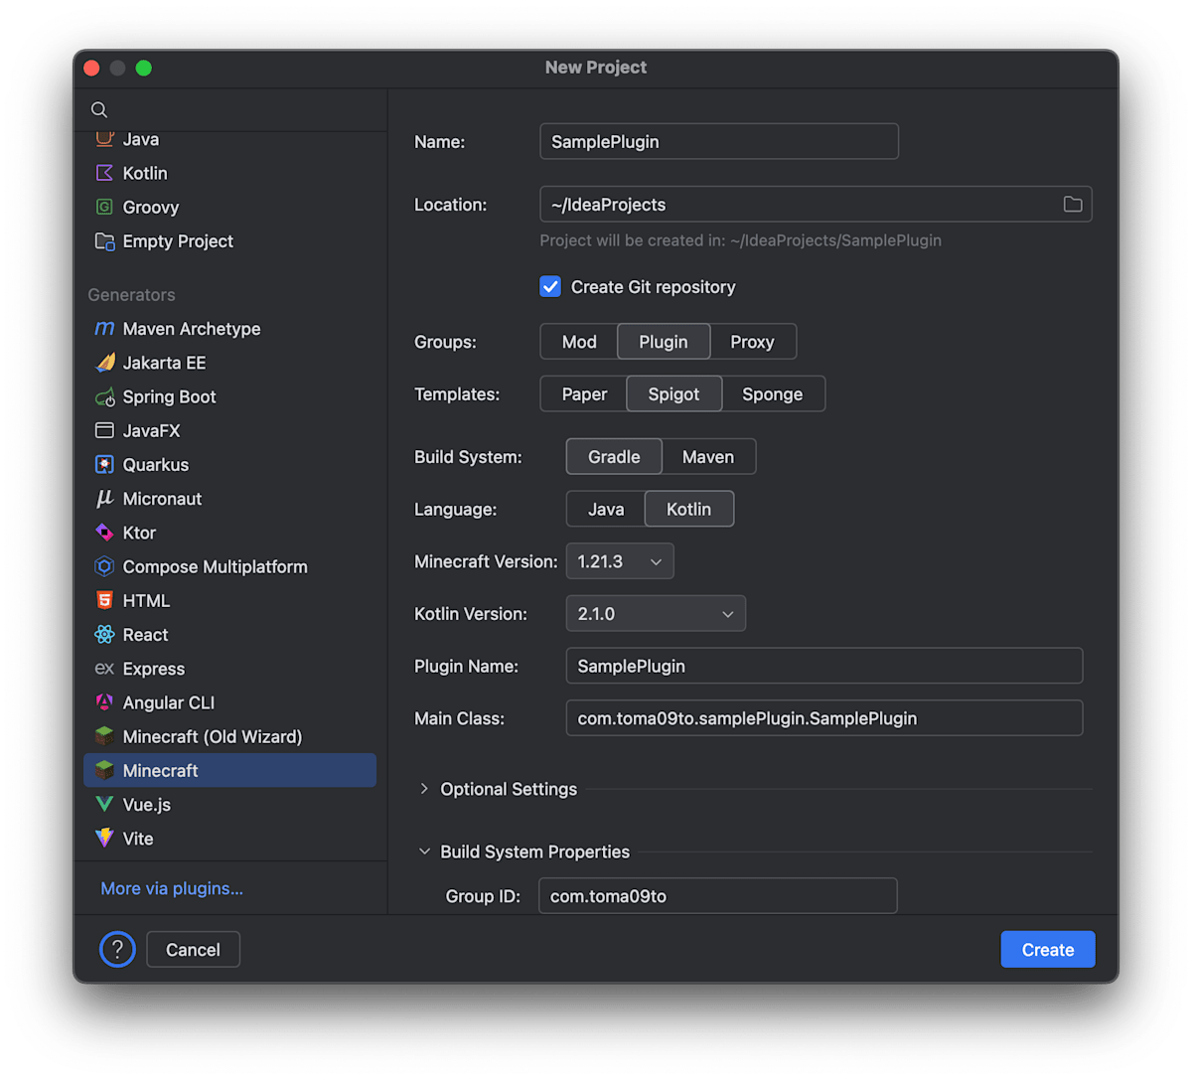The height and width of the screenshot is (1080, 1192).
Task: Browse location with folder icon
Action: coord(1073,204)
